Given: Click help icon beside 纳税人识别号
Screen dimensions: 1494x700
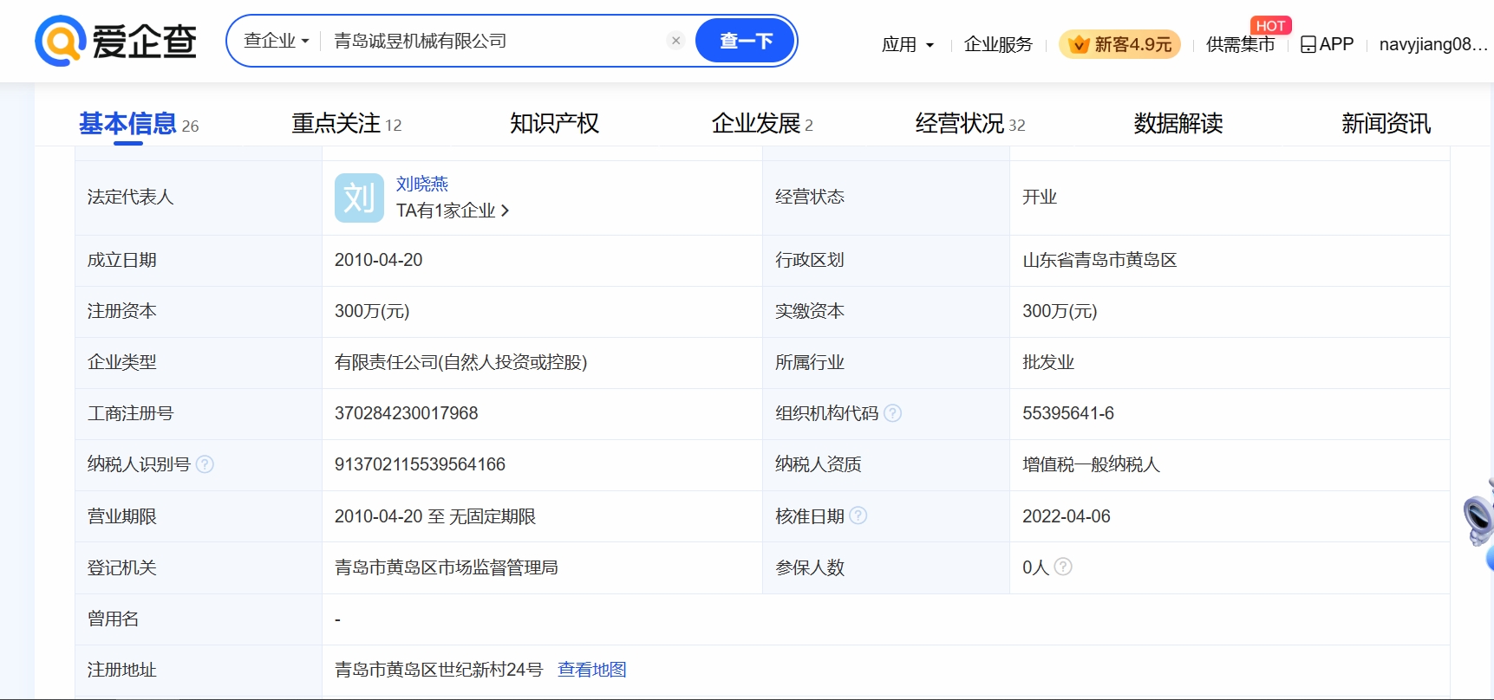Looking at the screenshot, I should pyautogui.click(x=205, y=464).
